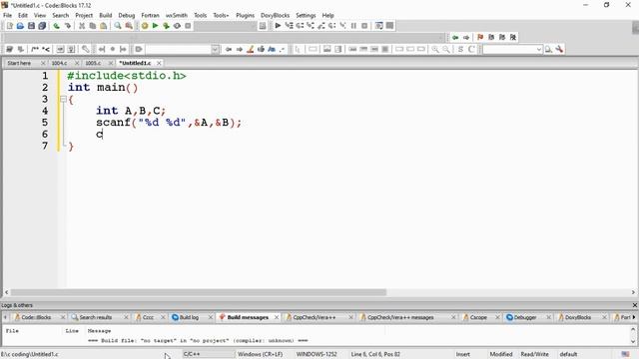Switch to the Start here tab
The width and height of the screenshot is (639, 359).
click(19, 63)
